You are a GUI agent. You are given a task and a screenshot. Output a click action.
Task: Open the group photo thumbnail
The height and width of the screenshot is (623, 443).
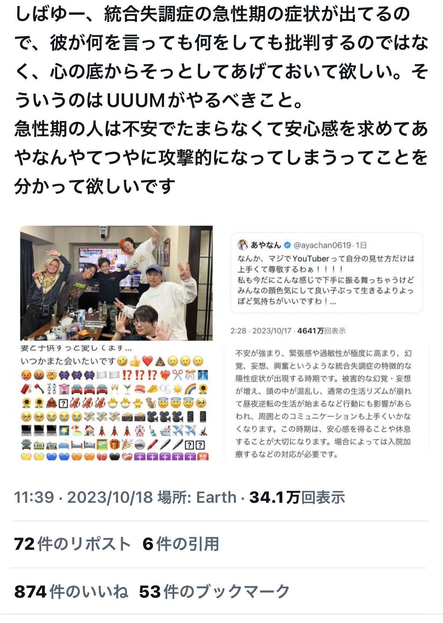tap(116, 283)
